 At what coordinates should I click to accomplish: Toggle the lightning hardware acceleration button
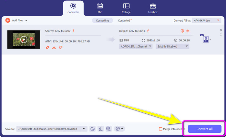[x=100, y=129]
